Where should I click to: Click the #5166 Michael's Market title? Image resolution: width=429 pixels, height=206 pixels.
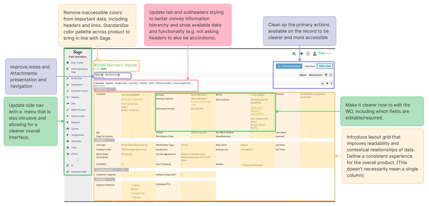pos(116,65)
